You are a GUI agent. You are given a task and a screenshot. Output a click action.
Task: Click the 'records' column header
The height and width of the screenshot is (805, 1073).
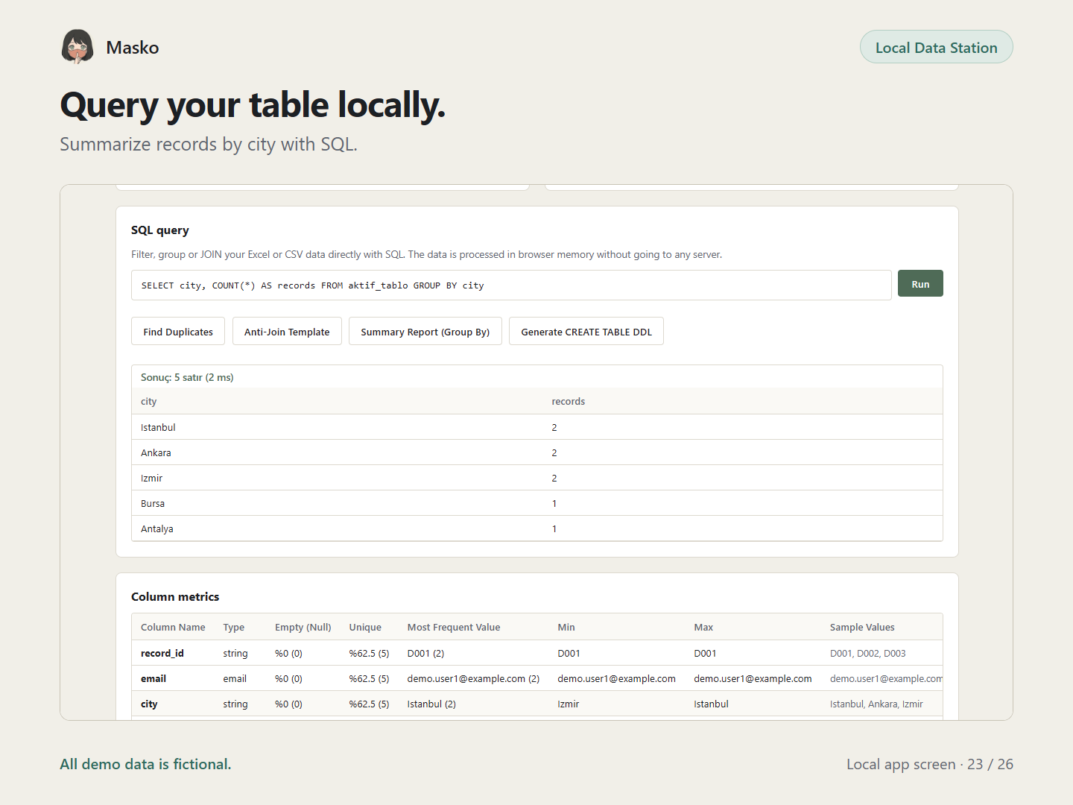[569, 401]
